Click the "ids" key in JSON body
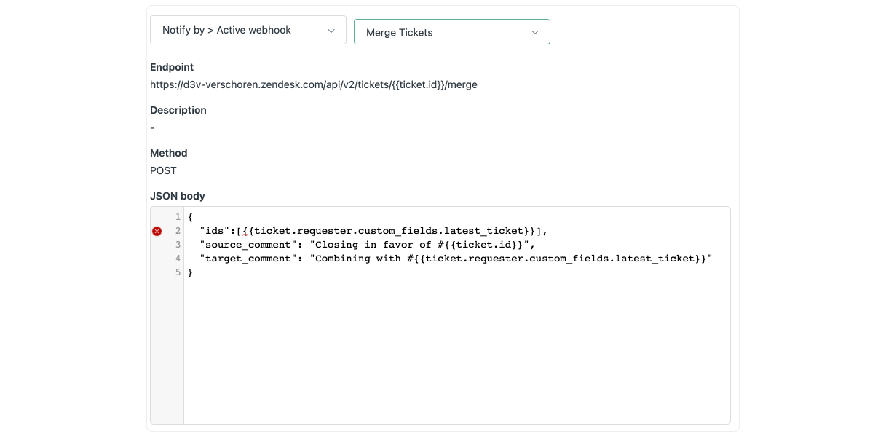The image size is (886, 437). (215, 231)
